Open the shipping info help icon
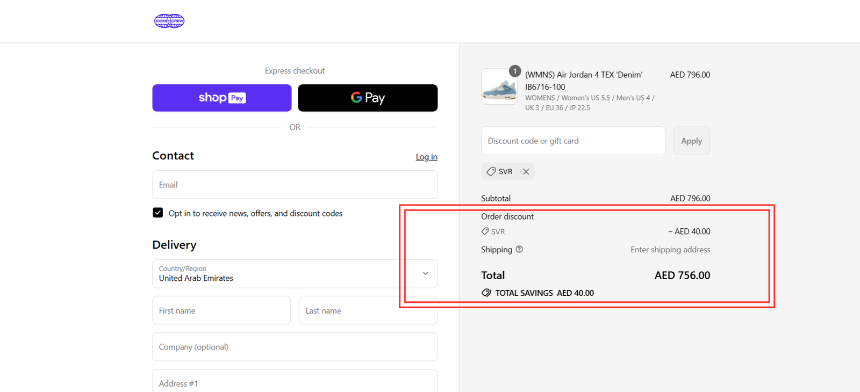Viewport: 860px width, 392px height. [x=519, y=249]
